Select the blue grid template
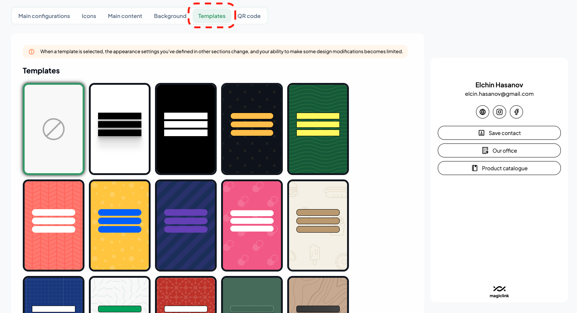The image size is (577, 313). (x=54, y=295)
